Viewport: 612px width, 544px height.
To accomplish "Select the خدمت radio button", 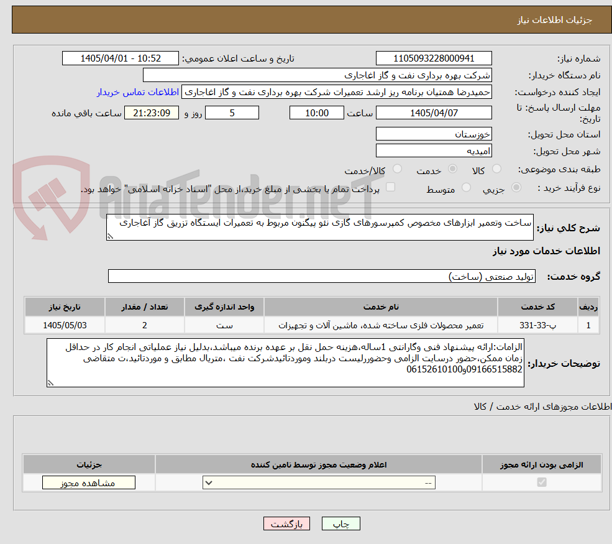I will (452, 168).
